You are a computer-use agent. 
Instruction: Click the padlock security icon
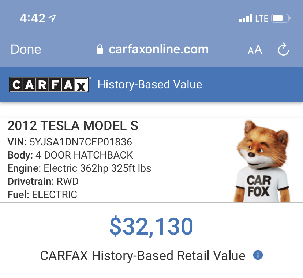[100, 50]
